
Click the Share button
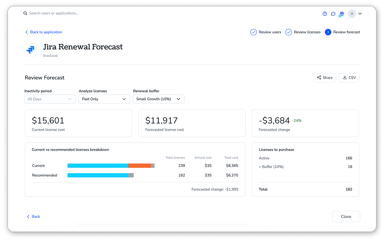pyautogui.click(x=324, y=78)
